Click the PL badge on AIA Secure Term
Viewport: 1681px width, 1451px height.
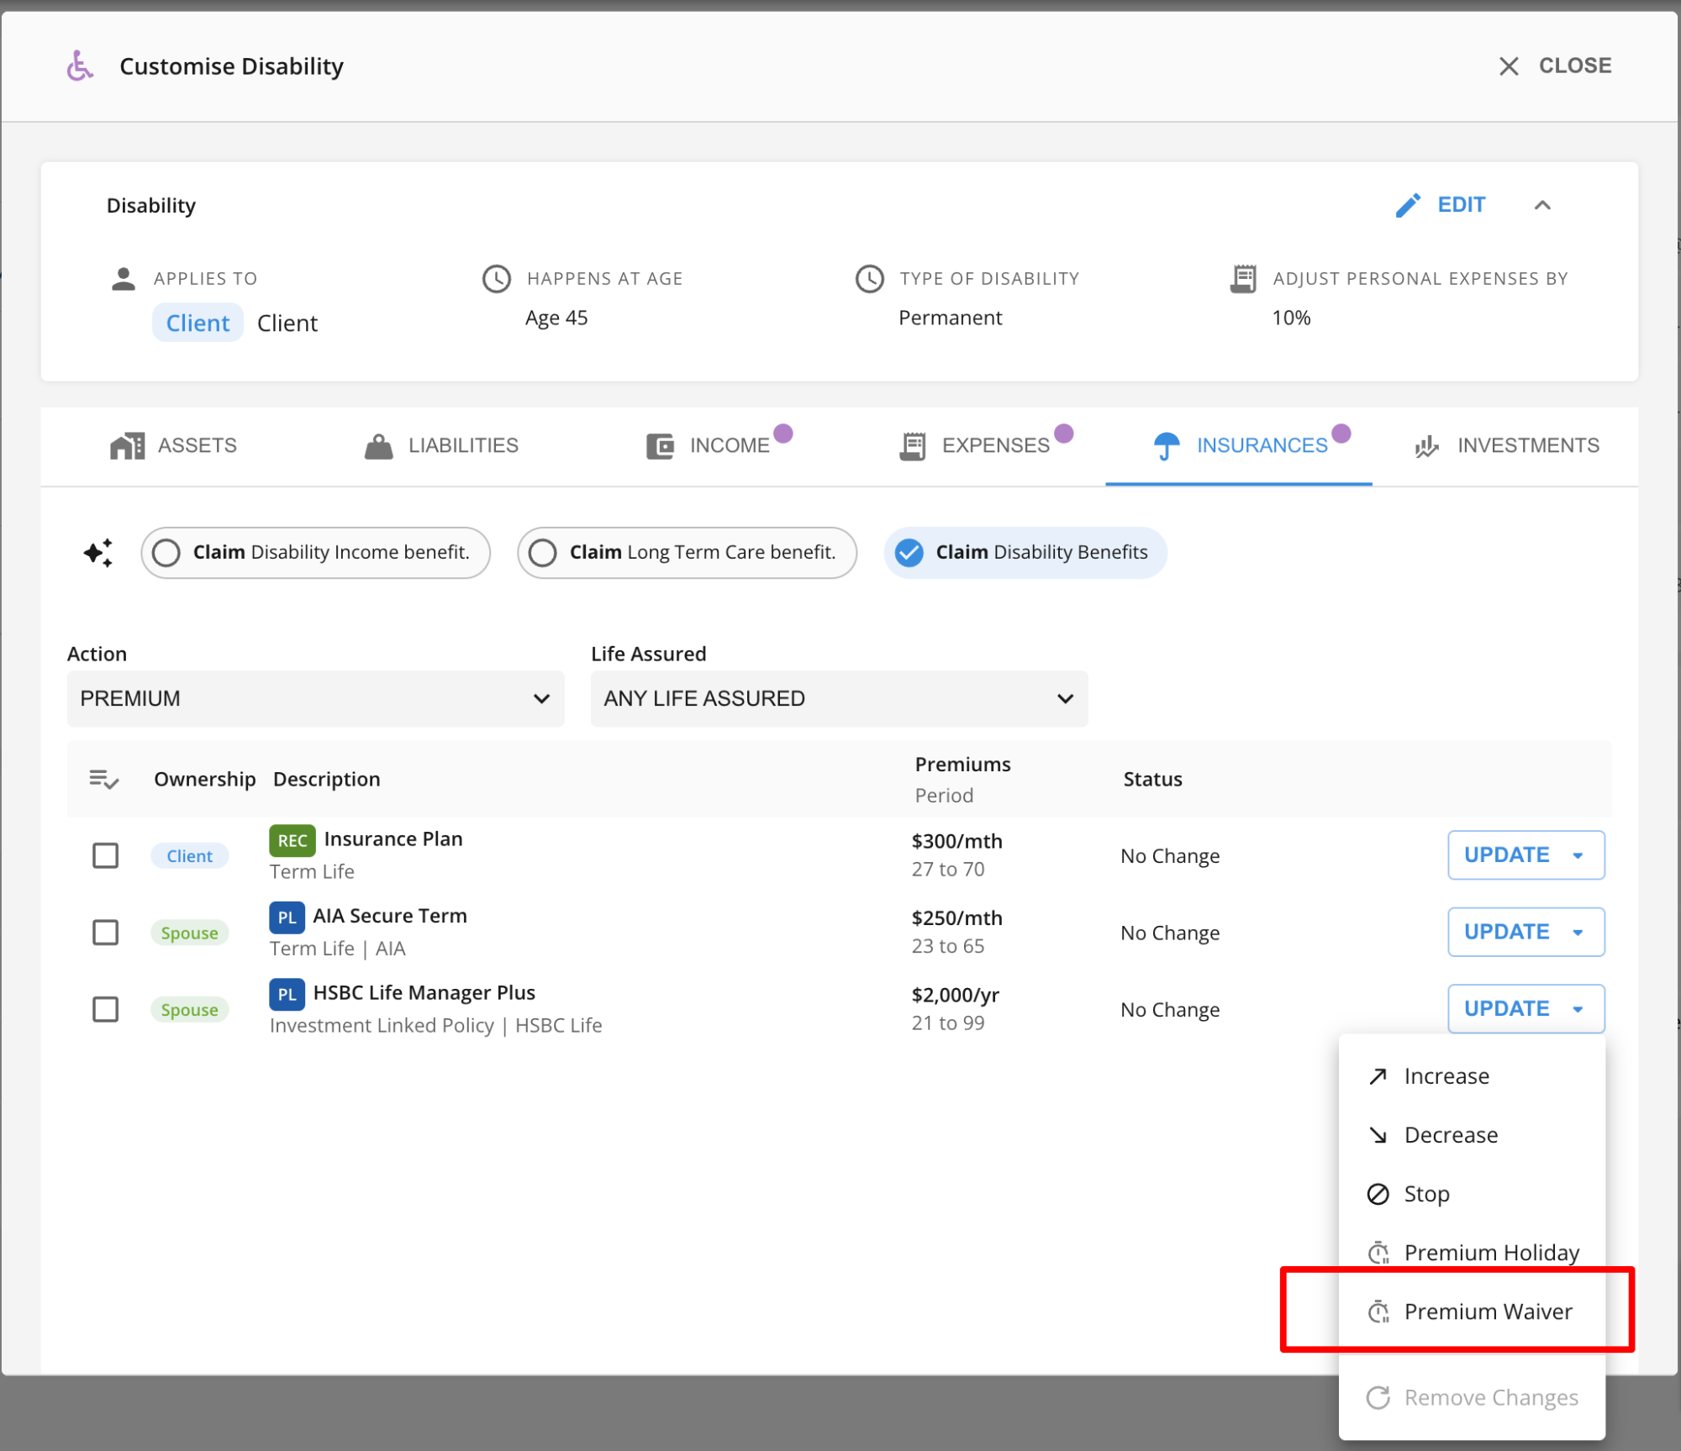point(287,917)
